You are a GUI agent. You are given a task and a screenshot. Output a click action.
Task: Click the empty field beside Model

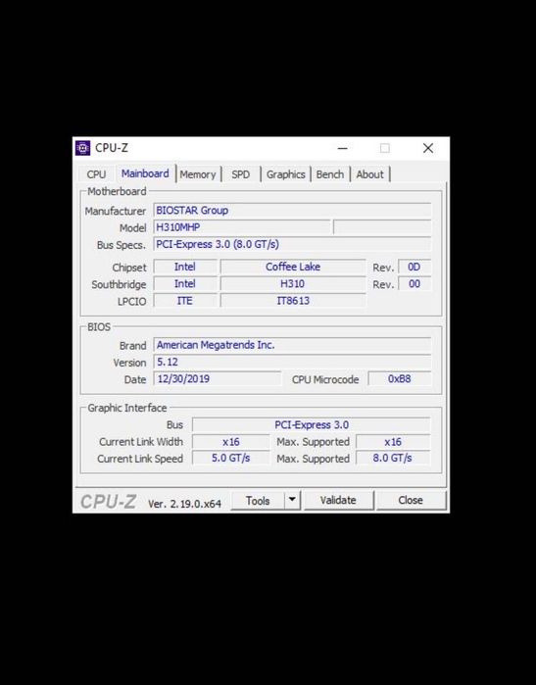point(382,227)
